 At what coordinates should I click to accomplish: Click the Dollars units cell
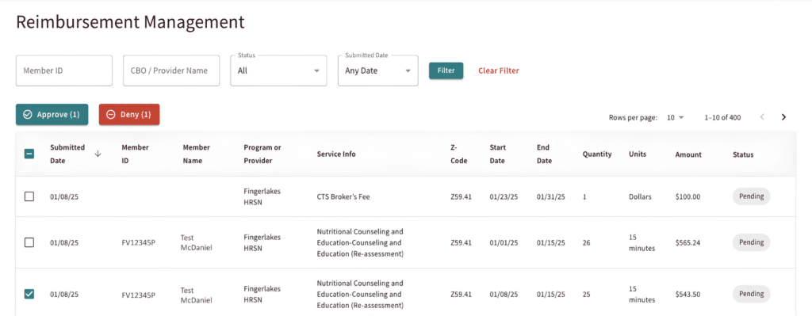pyautogui.click(x=640, y=197)
